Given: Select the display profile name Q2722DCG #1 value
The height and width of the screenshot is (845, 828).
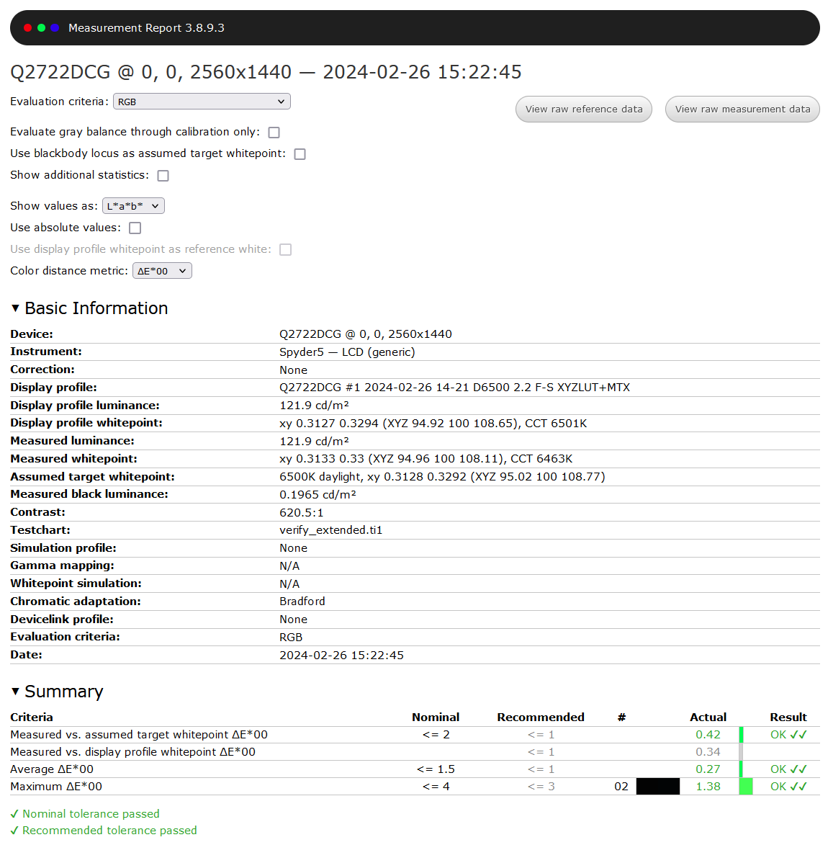Looking at the screenshot, I should (454, 388).
